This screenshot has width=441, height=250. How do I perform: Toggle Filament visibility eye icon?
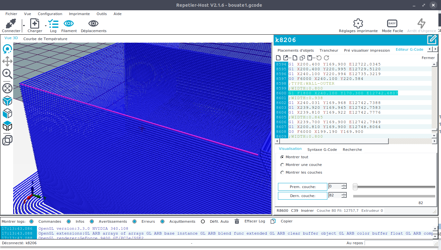pyautogui.click(x=69, y=23)
